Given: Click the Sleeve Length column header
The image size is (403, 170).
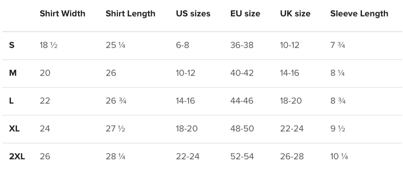Looking at the screenshot, I should pos(359,14).
